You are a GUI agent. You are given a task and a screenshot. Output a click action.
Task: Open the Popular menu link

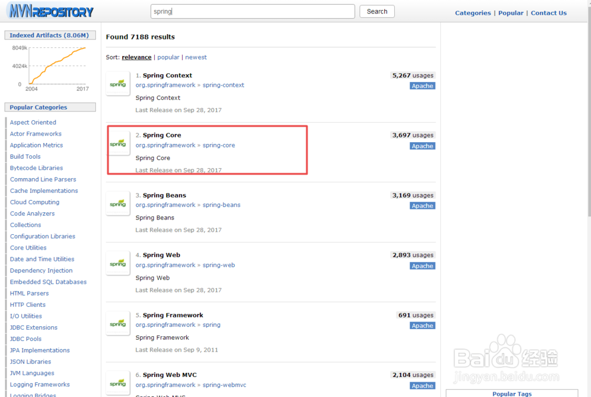511,13
